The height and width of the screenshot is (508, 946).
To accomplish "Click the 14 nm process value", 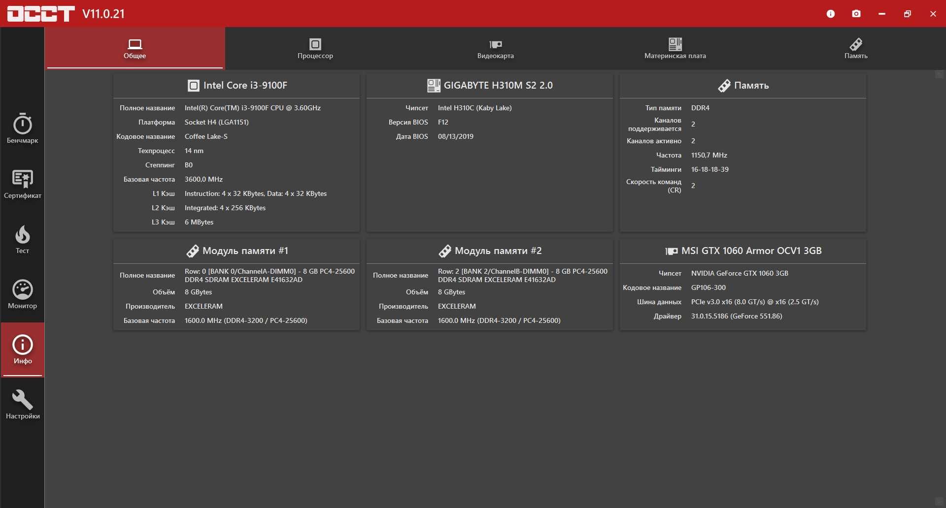I will [x=194, y=151].
